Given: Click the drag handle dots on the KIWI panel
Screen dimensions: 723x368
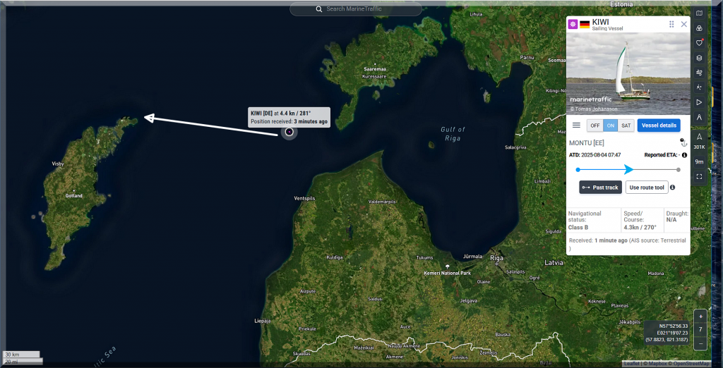Looking at the screenshot, I should 671,24.
